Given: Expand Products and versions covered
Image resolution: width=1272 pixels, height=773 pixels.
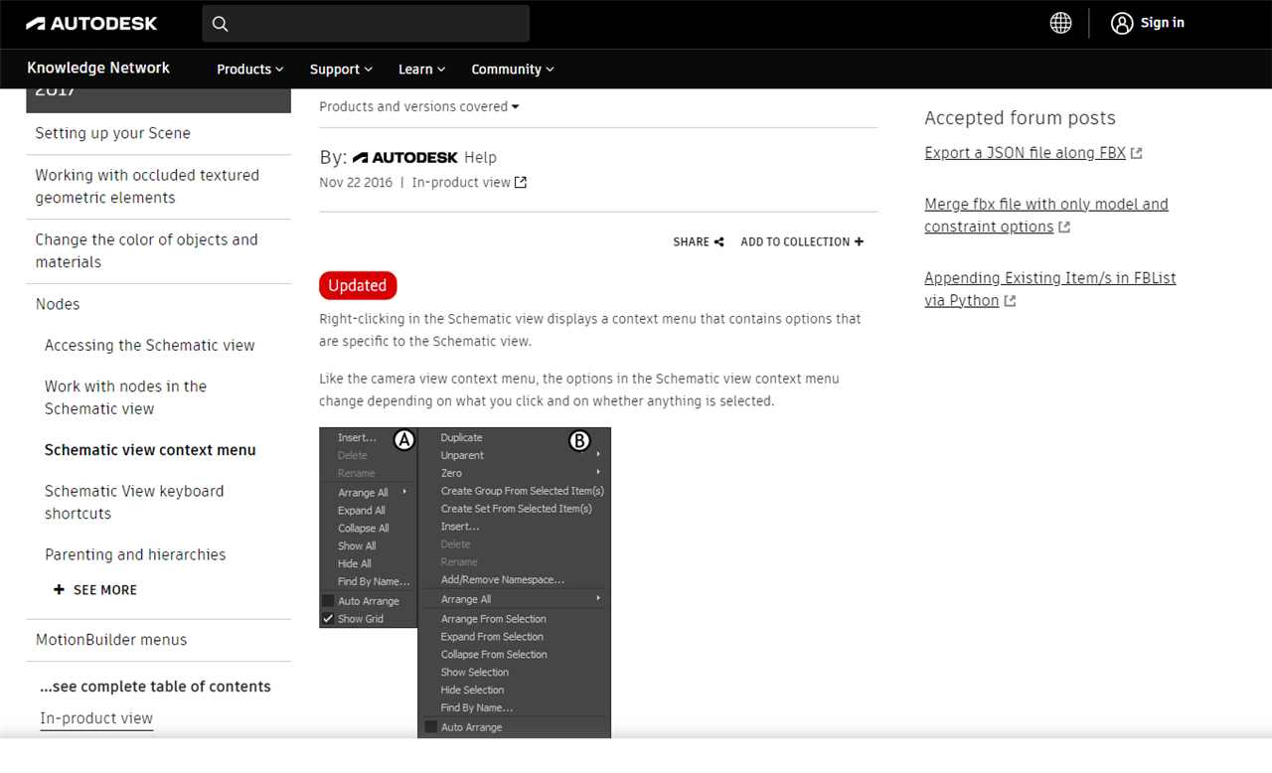Looking at the screenshot, I should [418, 106].
